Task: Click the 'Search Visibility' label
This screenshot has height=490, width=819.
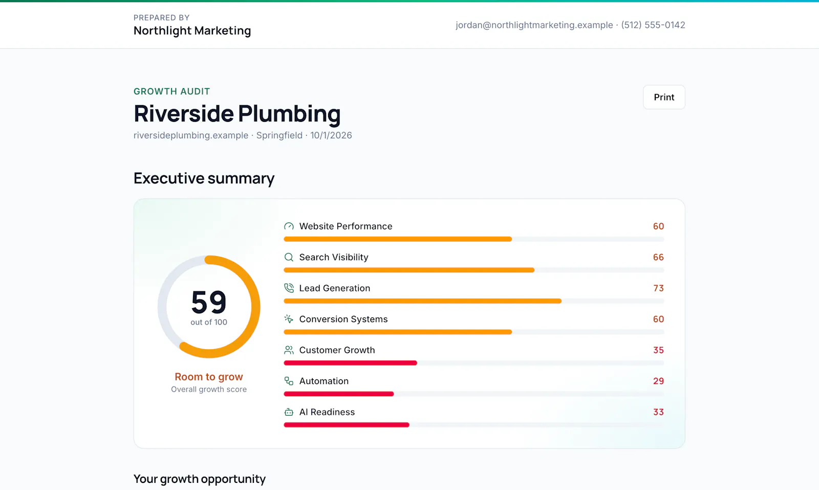Action: [334, 257]
